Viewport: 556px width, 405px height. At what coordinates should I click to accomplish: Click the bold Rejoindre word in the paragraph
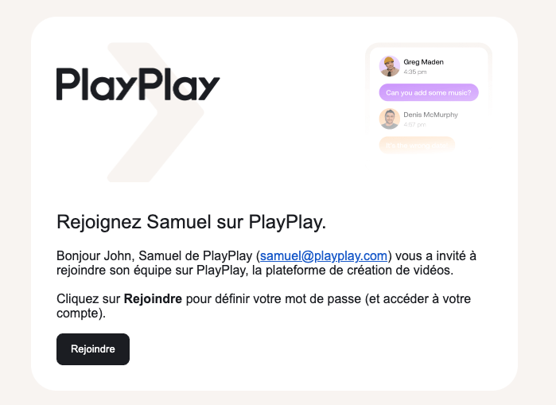[153, 299]
